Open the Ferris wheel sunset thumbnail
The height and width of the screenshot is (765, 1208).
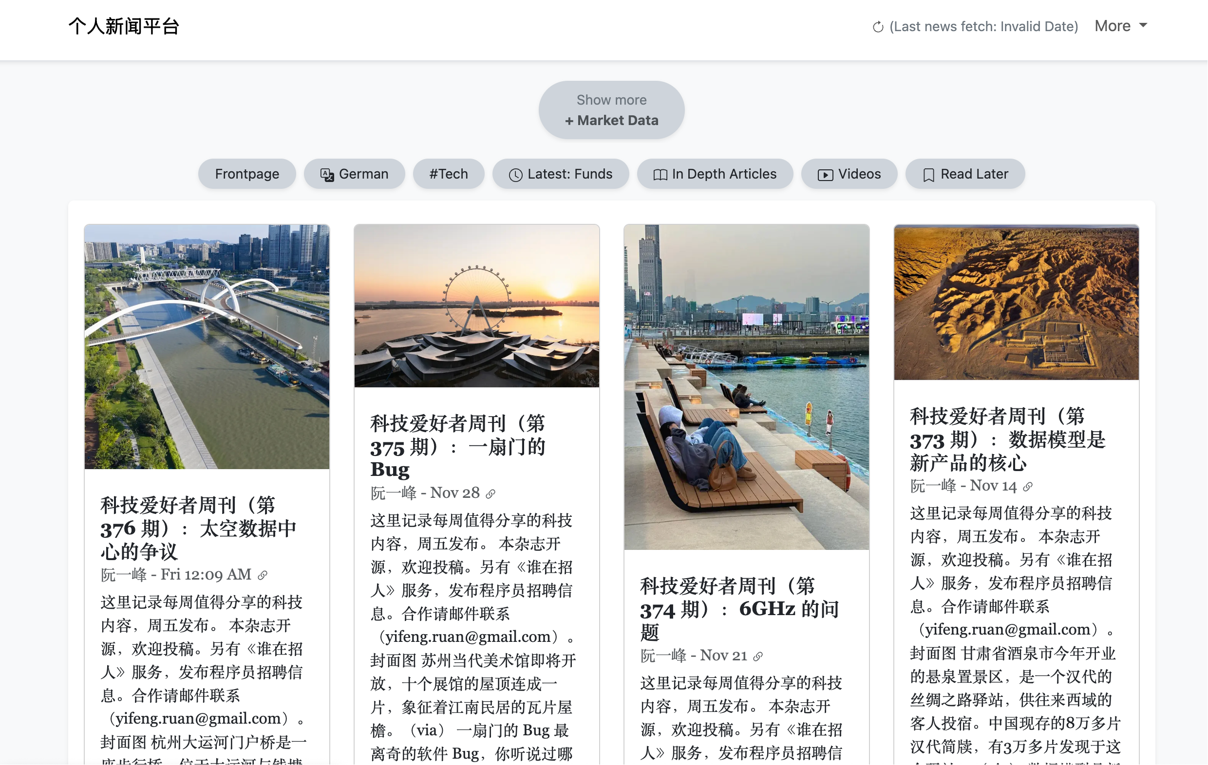(x=476, y=306)
